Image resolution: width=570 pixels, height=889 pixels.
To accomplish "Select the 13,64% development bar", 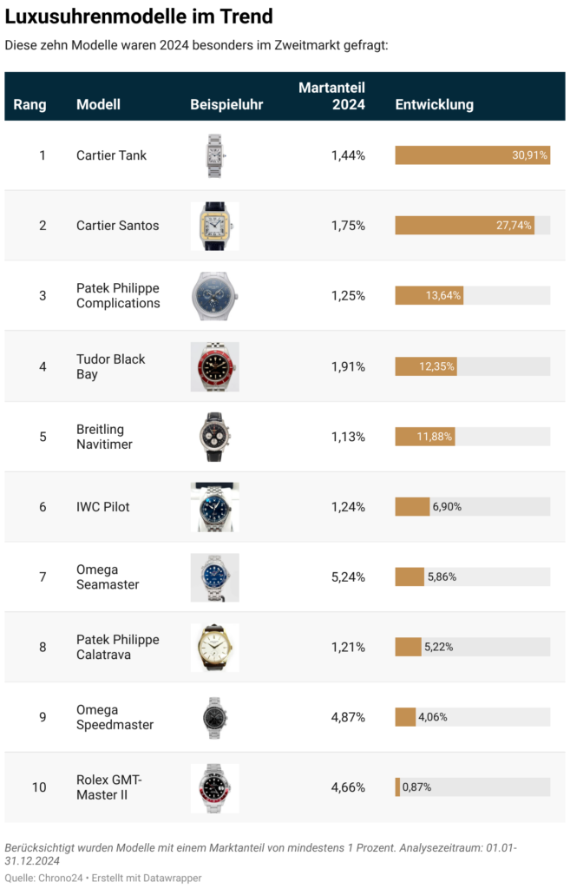I will pyautogui.click(x=429, y=295).
